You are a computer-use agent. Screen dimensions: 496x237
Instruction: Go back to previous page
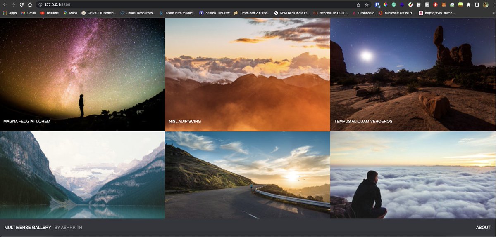5,5
